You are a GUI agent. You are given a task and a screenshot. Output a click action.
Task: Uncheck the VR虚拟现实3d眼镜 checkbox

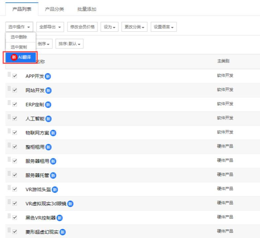[x=15, y=203]
